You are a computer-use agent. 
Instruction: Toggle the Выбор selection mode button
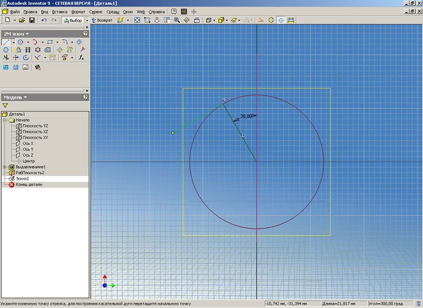tap(73, 20)
